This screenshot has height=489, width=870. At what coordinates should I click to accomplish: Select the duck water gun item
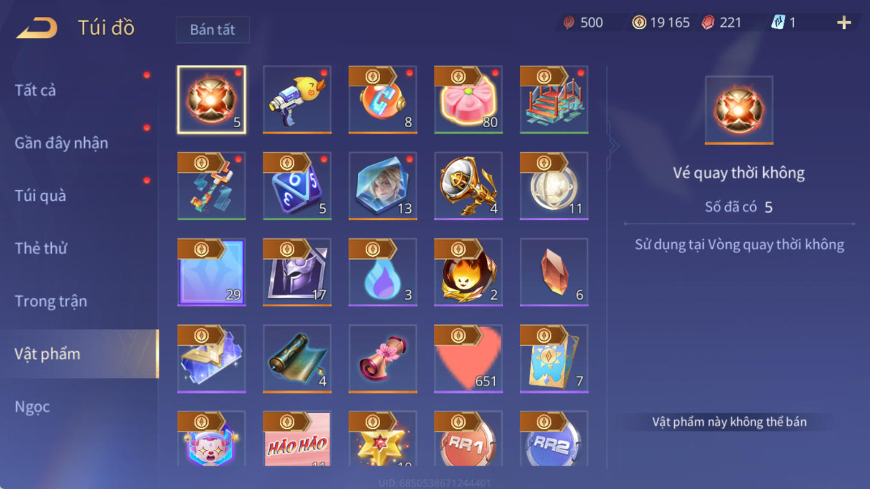pyautogui.click(x=297, y=100)
